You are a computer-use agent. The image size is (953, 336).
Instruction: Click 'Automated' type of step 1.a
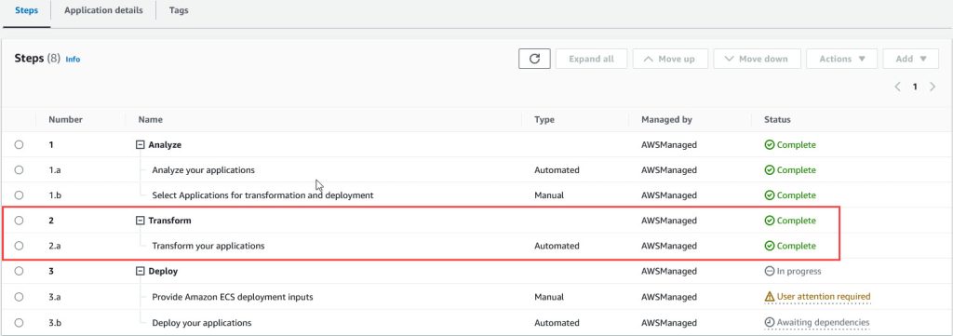coord(557,170)
